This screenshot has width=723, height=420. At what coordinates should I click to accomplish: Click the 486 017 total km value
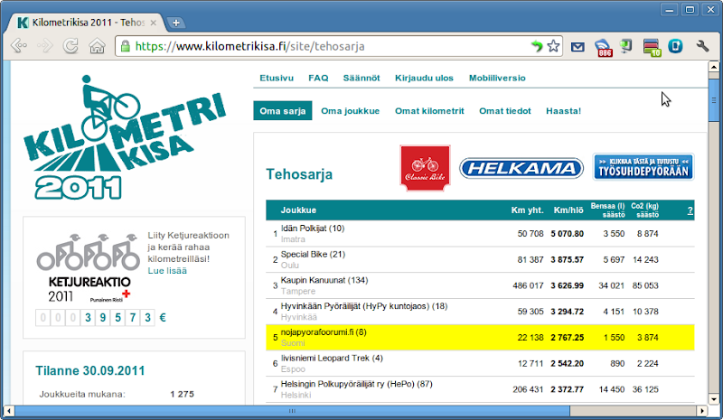pos(528,285)
